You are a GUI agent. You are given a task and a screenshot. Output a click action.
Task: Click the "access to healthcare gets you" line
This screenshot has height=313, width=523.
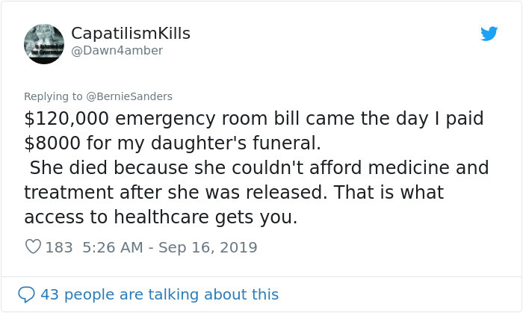161,217
